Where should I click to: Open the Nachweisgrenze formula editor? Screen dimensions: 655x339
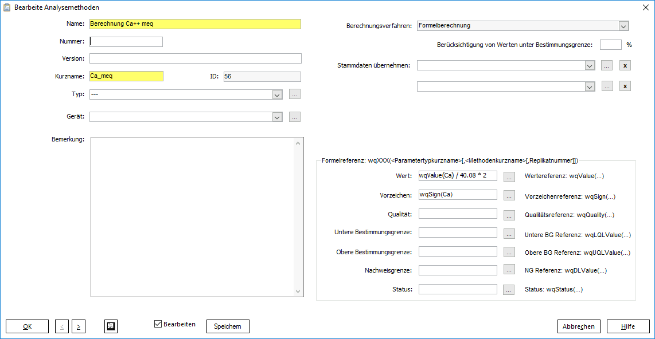click(509, 270)
